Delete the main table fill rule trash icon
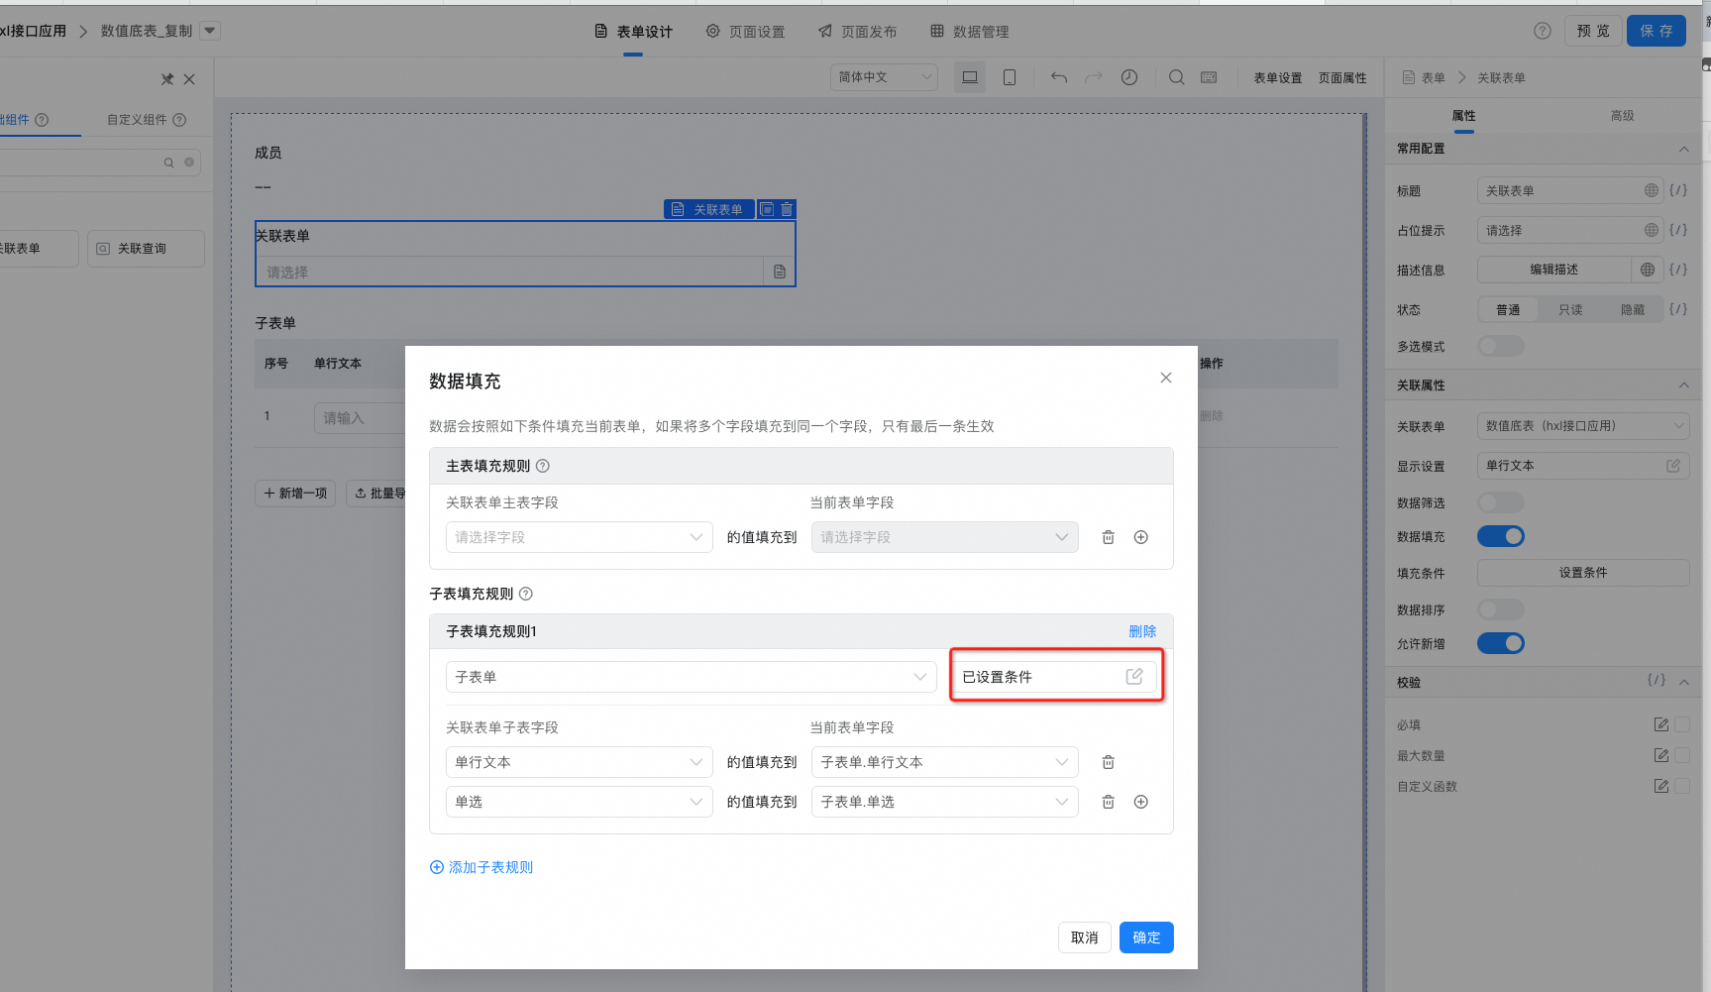This screenshot has height=992, width=1711. coord(1109,537)
